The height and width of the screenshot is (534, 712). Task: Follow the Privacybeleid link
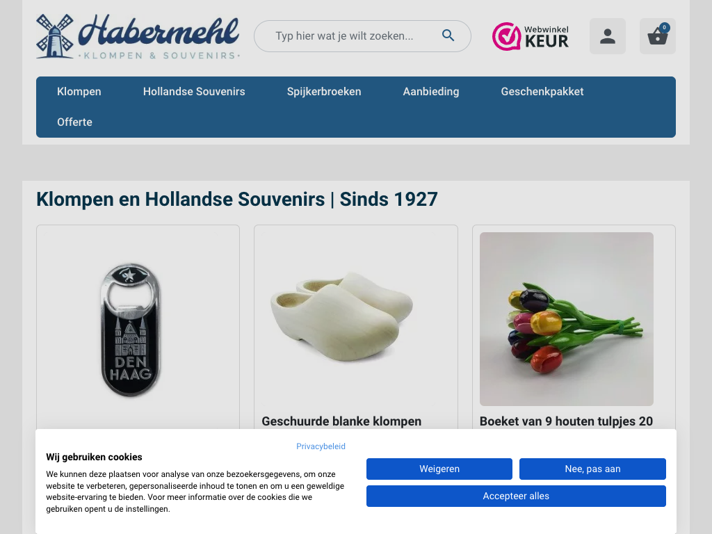[321, 446]
